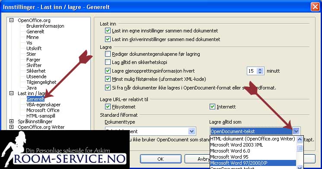Toggle the Filsystemet checkbox
This screenshot has width=322, height=169.
(x=108, y=107)
